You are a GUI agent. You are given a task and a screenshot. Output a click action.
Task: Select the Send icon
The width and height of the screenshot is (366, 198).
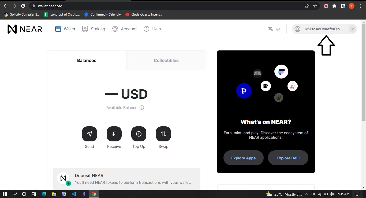coord(89,134)
